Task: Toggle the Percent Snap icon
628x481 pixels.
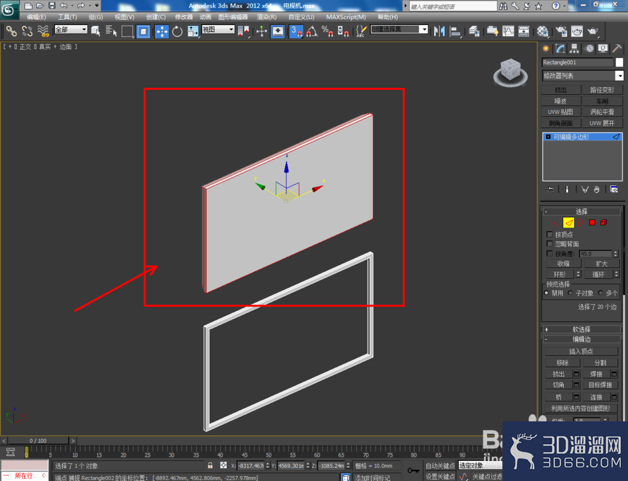Action: [327, 31]
